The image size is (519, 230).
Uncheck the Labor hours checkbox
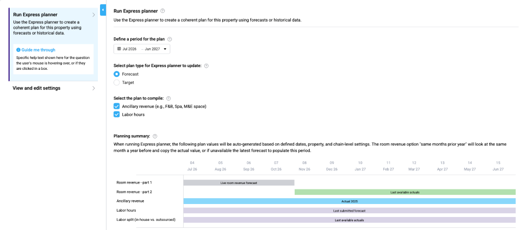pos(117,114)
